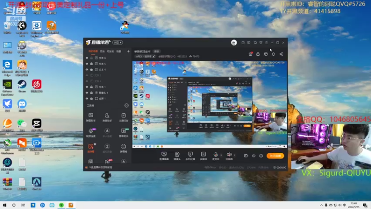Open the 房管助手 room manager tool
The width and height of the screenshot is (371, 209).
pyautogui.click(x=107, y=118)
